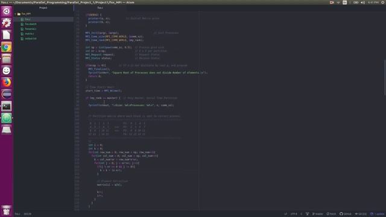Open the Terminal from the dock

pyautogui.click(x=7, y=106)
